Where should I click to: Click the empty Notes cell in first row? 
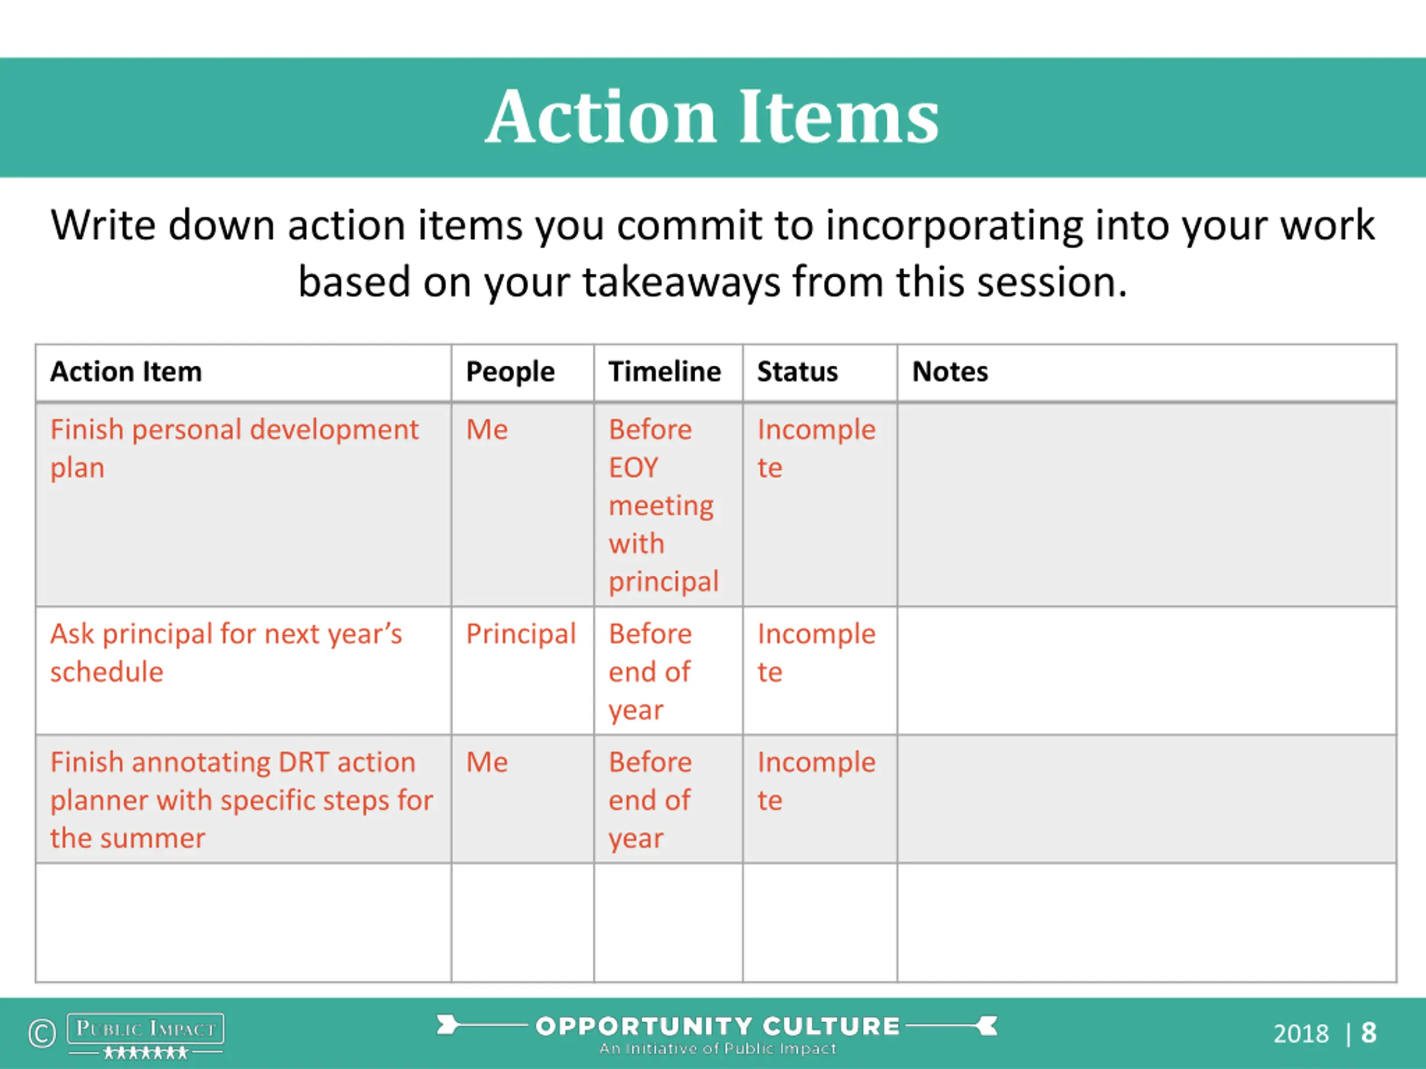click(1147, 504)
